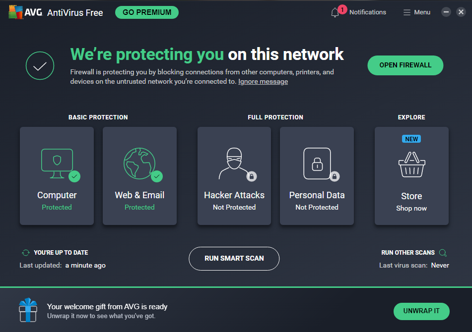Click OPEN FIREWALL button
This screenshot has height=332, width=472.
(x=405, y=65)
